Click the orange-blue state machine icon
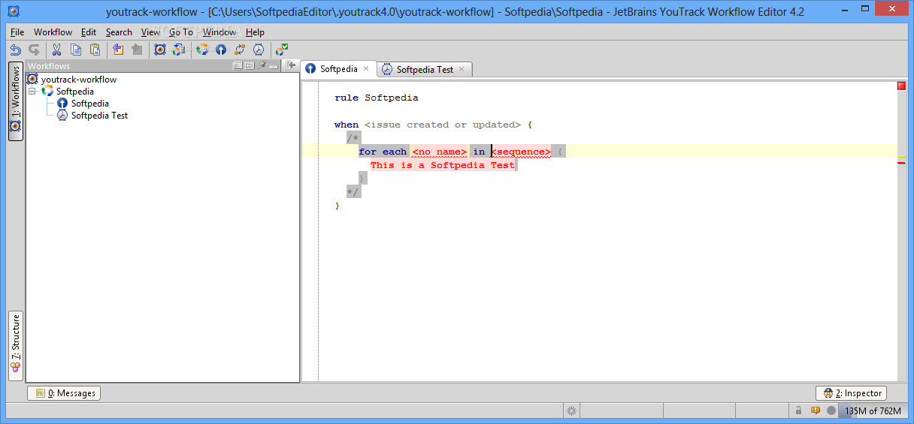914x424 pixels. [240, 50]
